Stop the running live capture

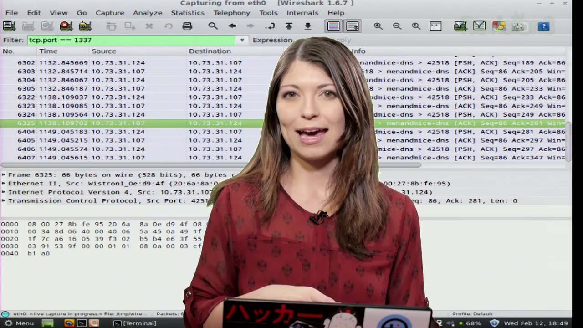(x=66, y=26)
